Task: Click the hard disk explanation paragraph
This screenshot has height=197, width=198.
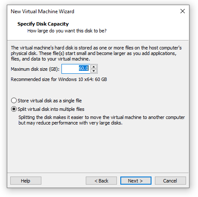Action: (x=96, y=53)
